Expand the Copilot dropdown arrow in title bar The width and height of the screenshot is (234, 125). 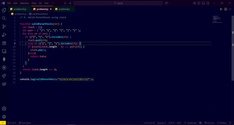[169, 3]
